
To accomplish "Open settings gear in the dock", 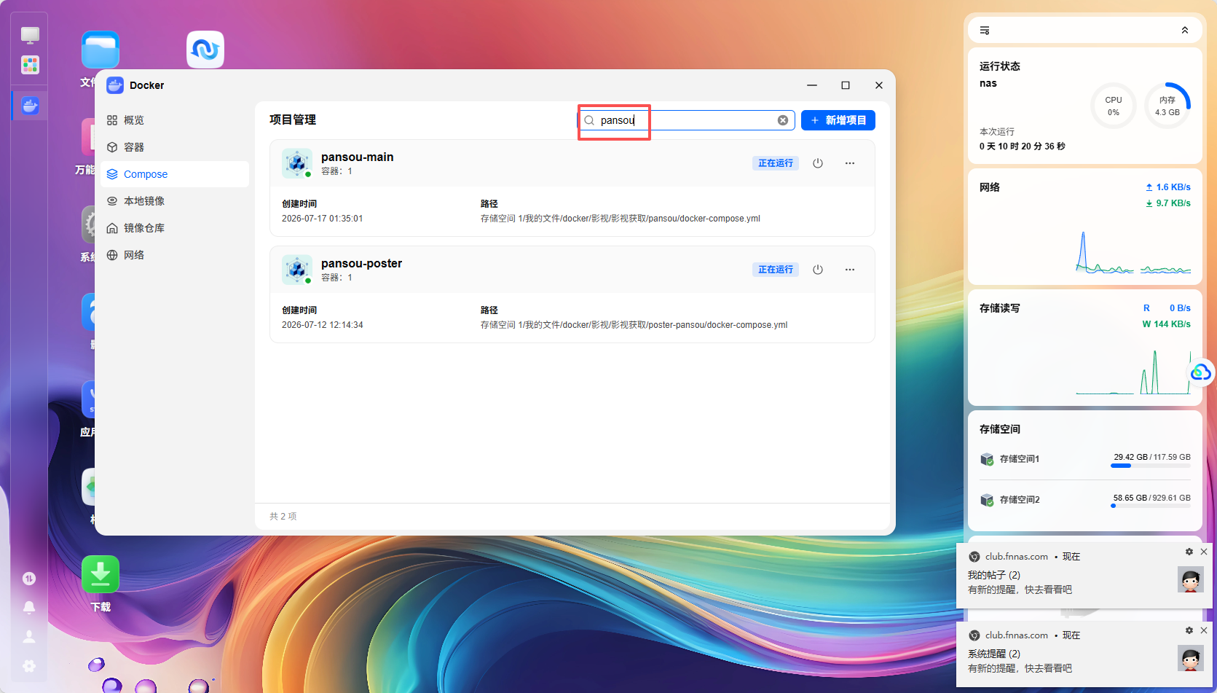I will click(29, 666).
